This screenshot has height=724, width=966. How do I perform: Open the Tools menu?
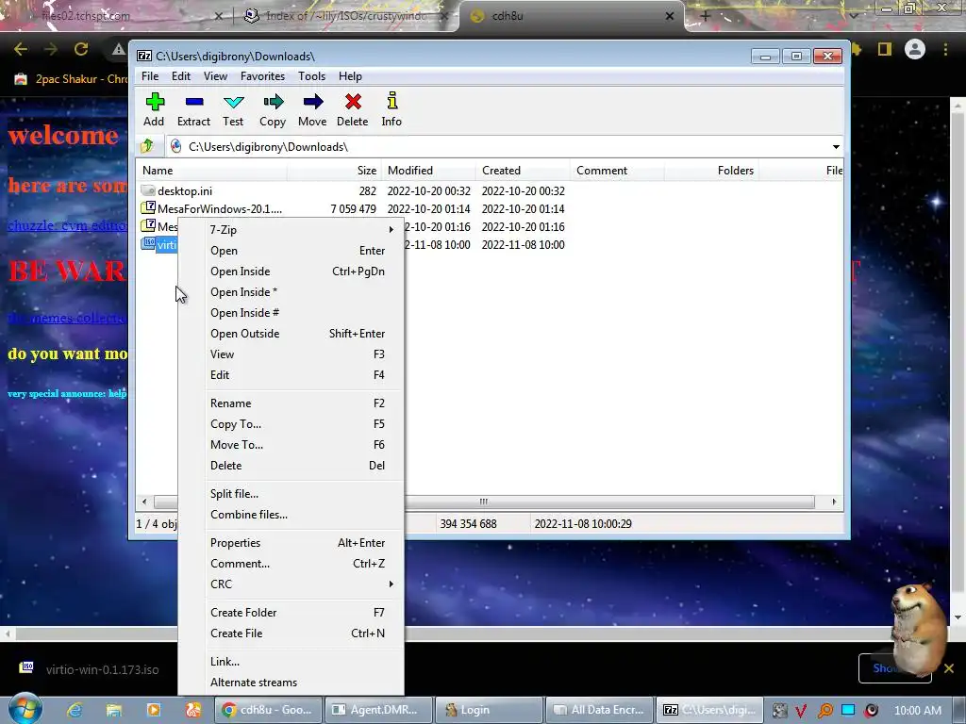(311, 76)
